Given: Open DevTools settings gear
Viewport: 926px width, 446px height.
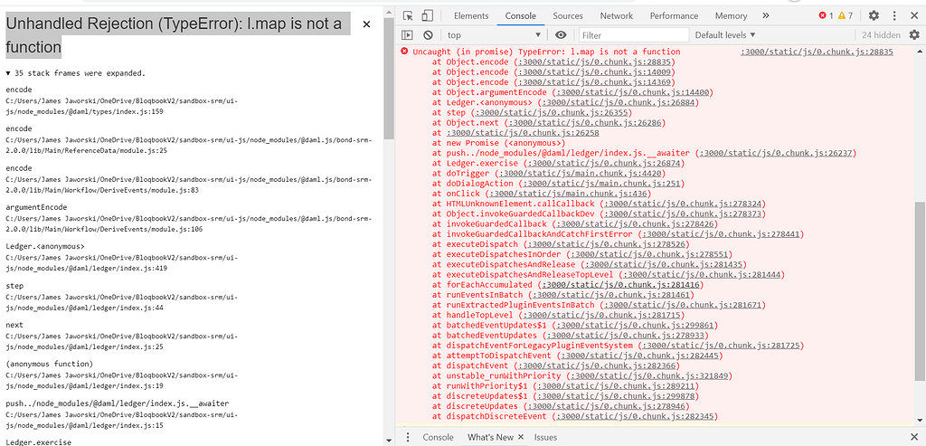Looking at the screenshot, I should [x=874, y=16].
